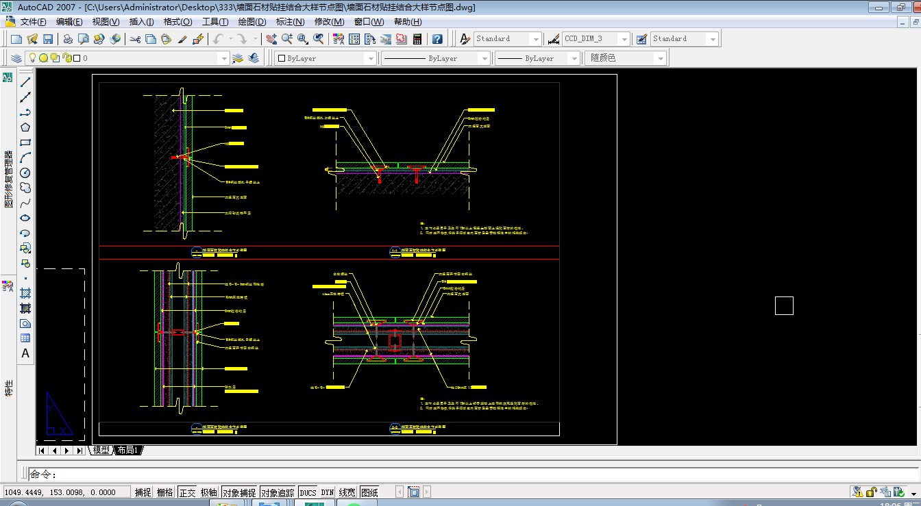Select the Revision Cloud tool
This screenshot has height=506, width=921.
25,188
